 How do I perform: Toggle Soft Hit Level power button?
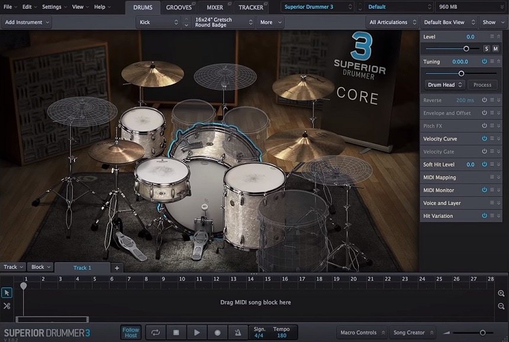(484, 164)
